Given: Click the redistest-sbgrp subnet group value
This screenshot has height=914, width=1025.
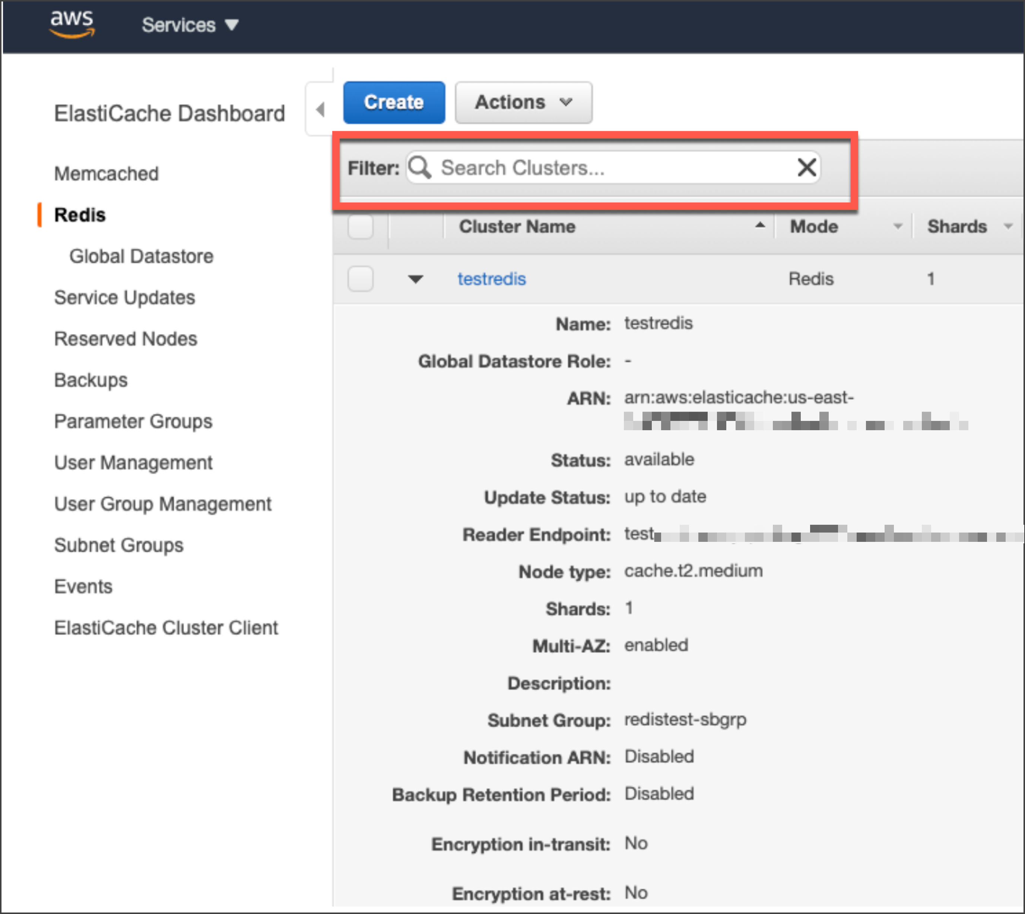Looking at the screenshot, I should click(x=685, y=720).
